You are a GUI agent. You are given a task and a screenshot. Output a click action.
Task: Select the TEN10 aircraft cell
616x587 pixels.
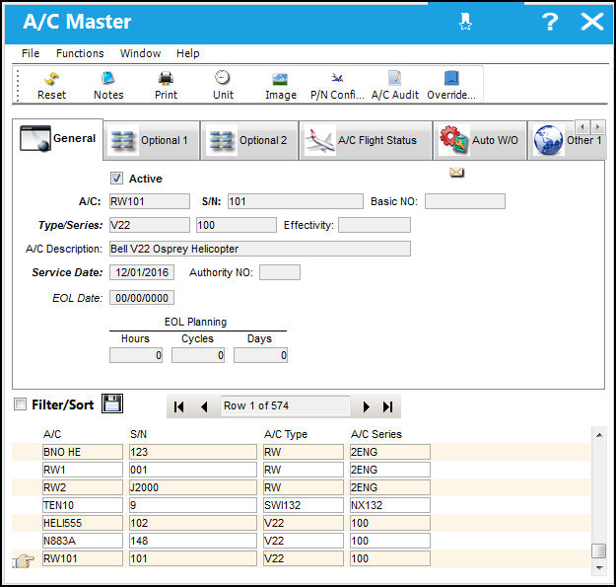83,505
